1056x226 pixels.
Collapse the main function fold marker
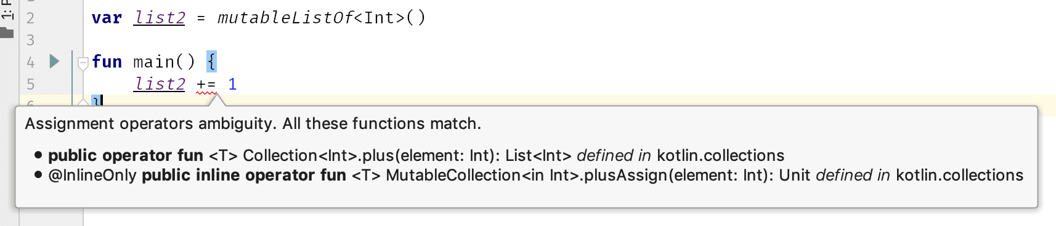[83, 63]
